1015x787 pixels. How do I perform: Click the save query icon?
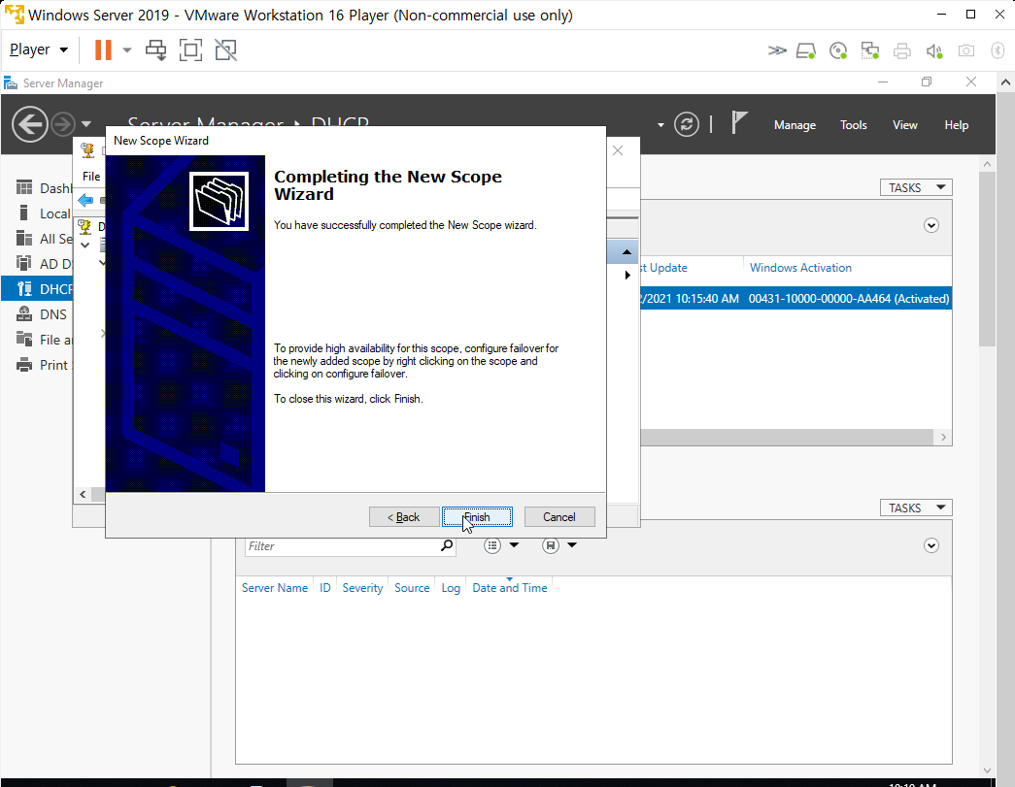coord(550,545)
